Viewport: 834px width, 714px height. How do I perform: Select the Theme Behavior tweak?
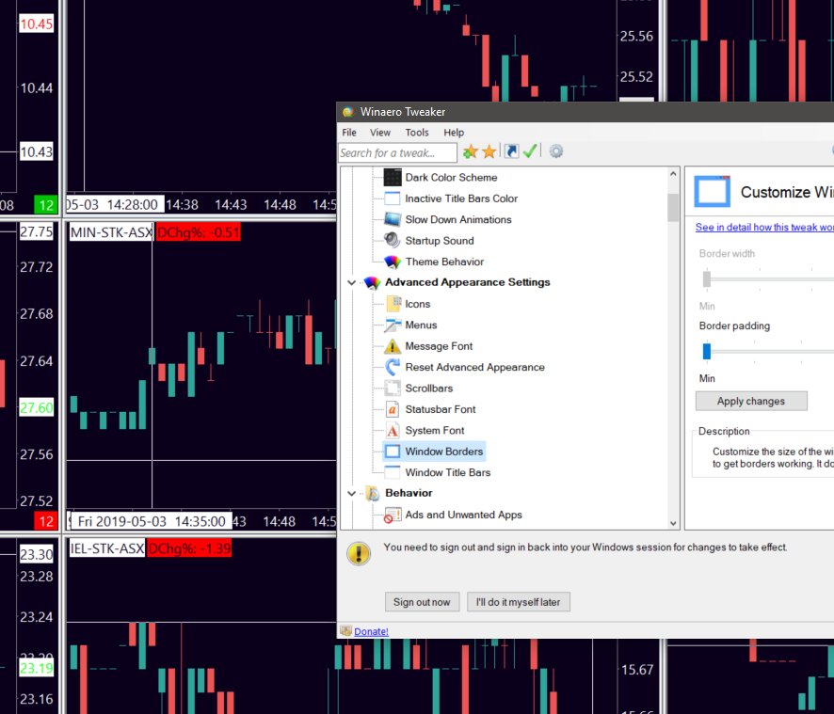tap(444, 262)
